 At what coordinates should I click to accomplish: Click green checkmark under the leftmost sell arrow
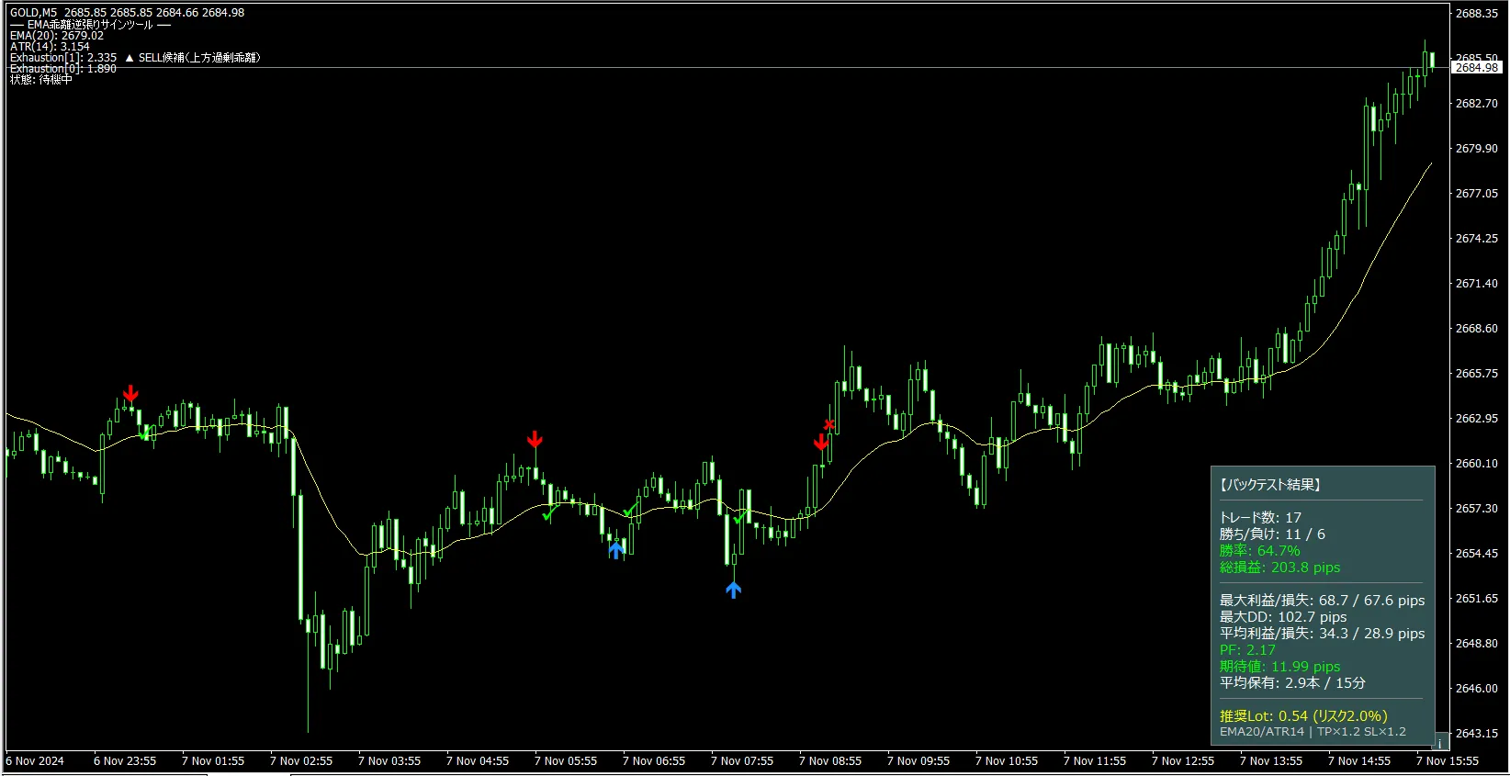click(x=144, y=433)
